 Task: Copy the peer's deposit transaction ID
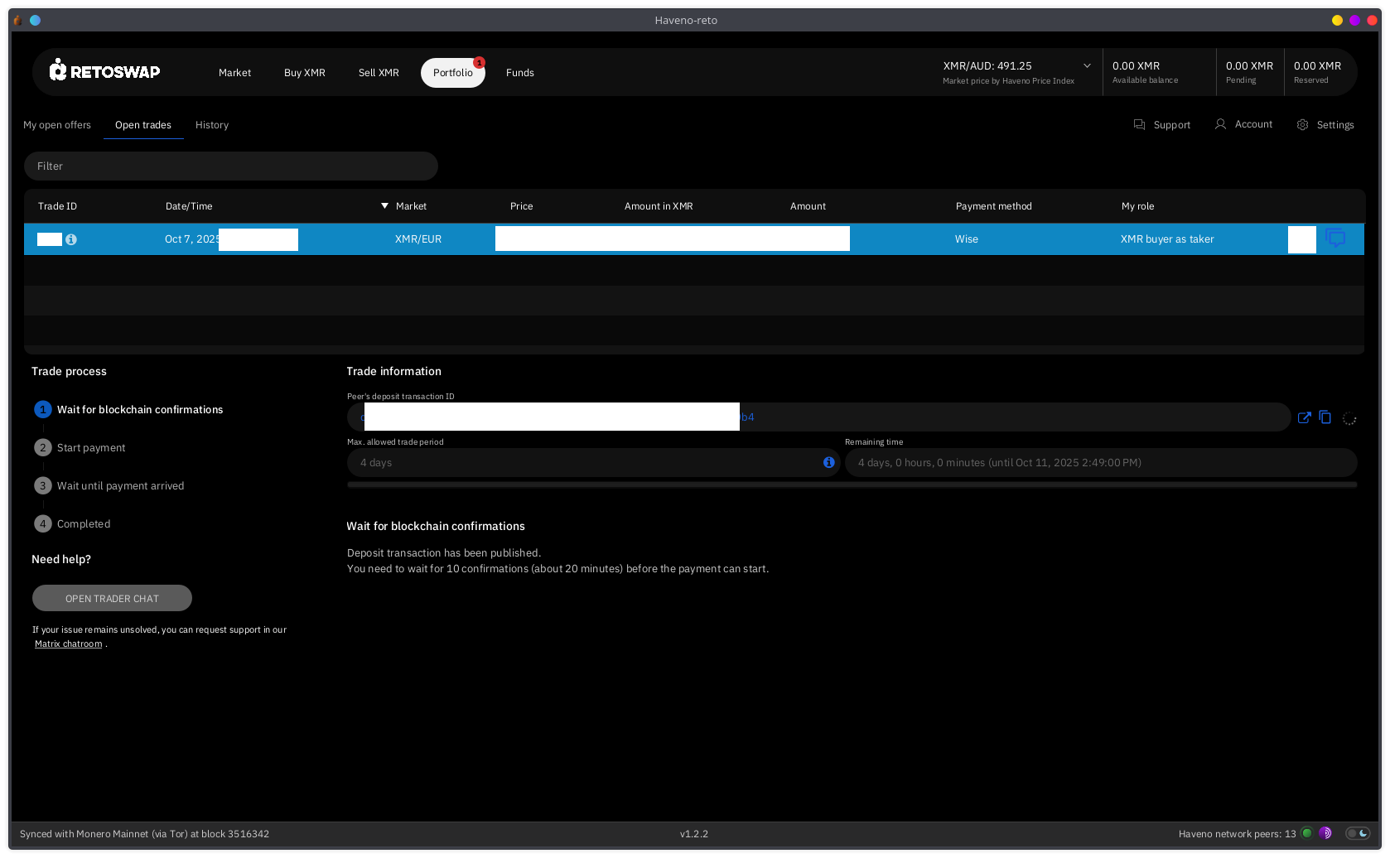click(x=1325, y=417)
